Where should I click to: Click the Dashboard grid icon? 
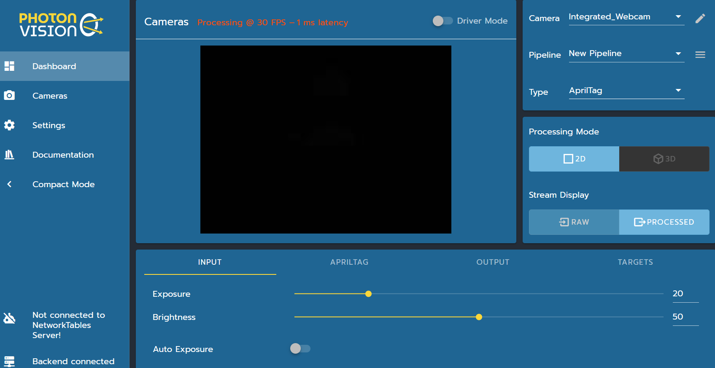point(9,66)
